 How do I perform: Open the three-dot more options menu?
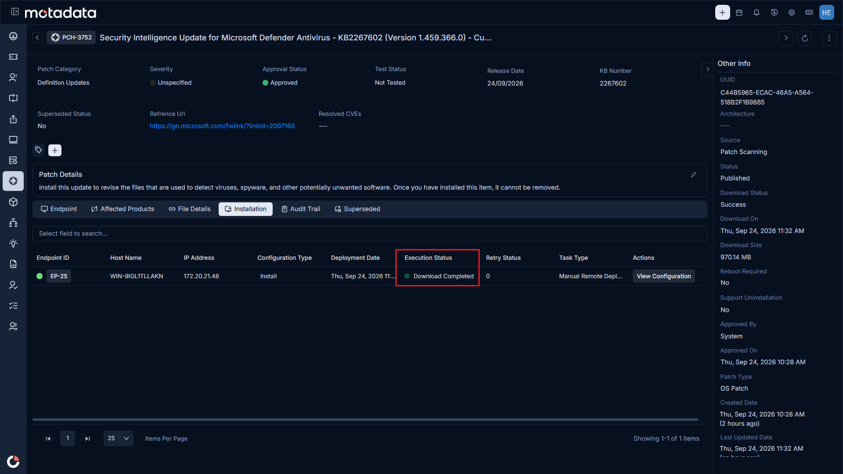(829, 38)
